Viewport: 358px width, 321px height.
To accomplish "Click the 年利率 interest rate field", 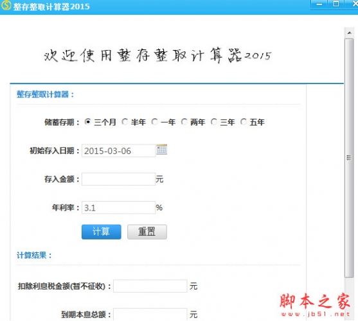I will coord(118,207).
